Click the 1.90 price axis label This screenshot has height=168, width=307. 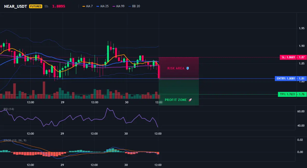(302, 46)
